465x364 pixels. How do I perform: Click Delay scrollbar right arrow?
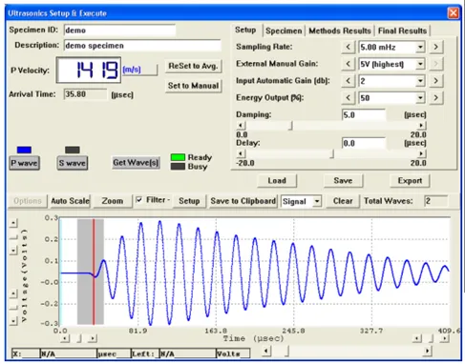coord(421,153)
